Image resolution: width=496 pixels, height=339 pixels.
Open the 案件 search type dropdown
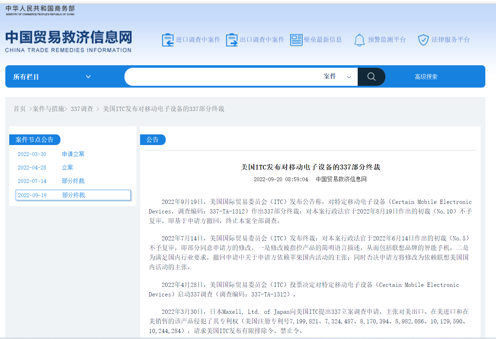pyautogui.click(x=337, y=77)
